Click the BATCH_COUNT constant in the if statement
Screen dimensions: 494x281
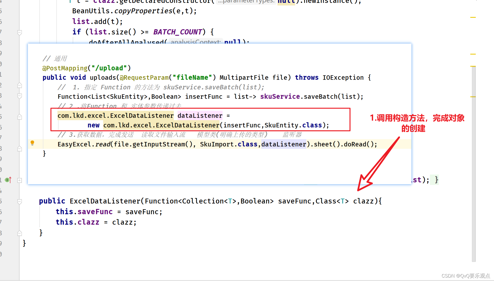[x=178, y=32]
